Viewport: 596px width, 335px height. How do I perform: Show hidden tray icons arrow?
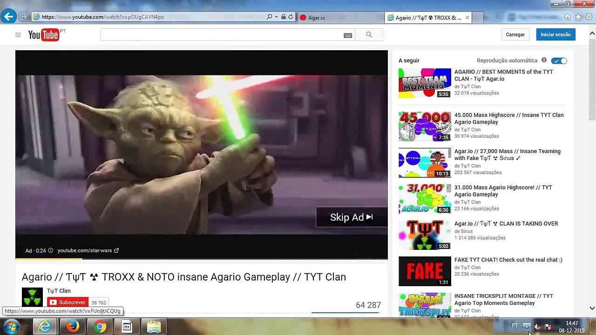526,327
